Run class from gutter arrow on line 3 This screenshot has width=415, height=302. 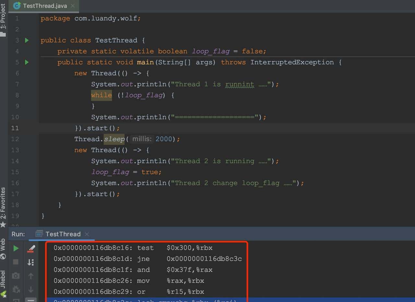(27, 40)
